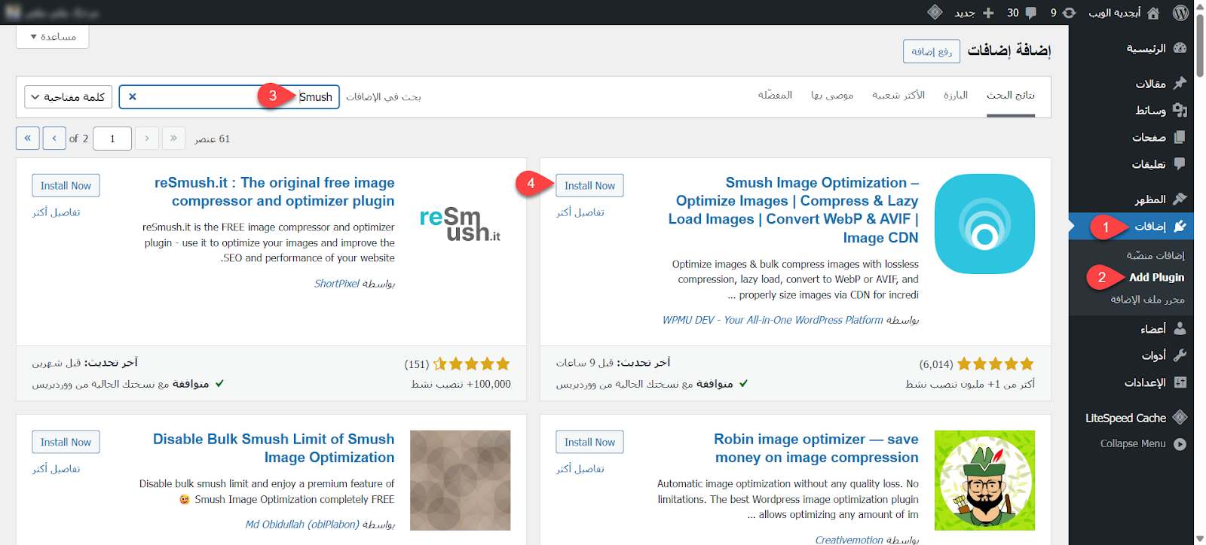Switch to the most popular (الأكثر شعبية) tab
1206x545 pixels.
tap(898, 95)
